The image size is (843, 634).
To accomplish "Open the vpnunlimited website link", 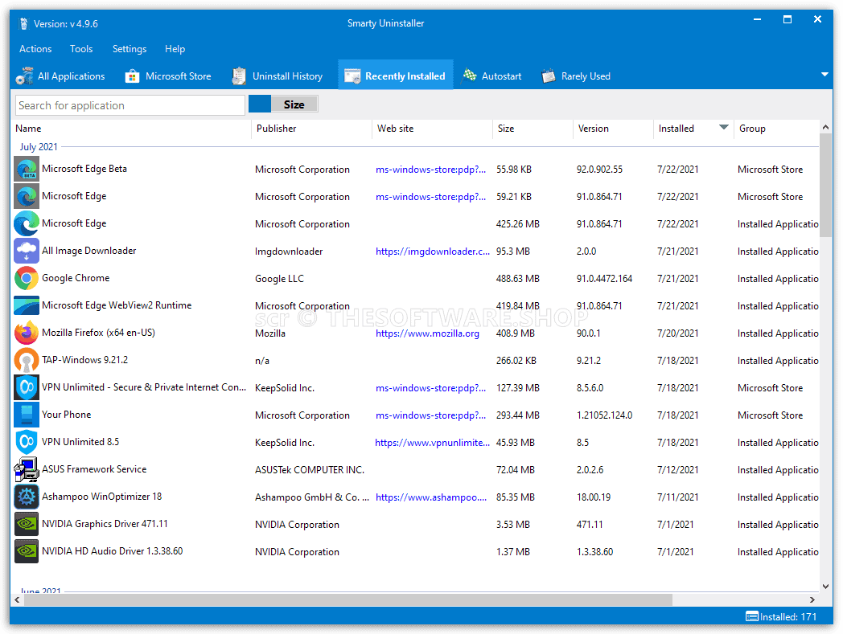I will tap(432, 443).
